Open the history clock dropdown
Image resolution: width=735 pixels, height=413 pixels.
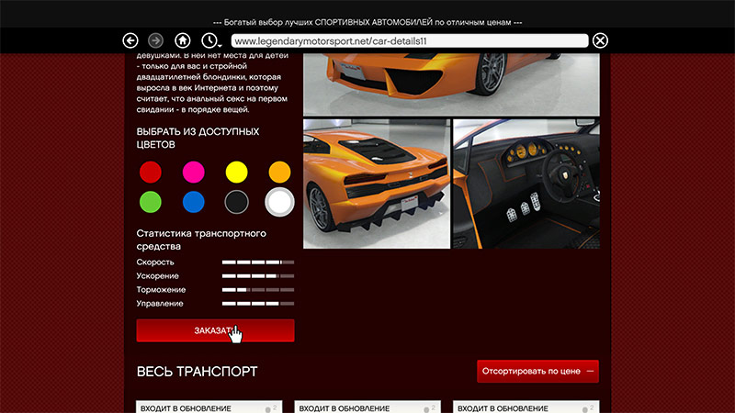point(210,40)
